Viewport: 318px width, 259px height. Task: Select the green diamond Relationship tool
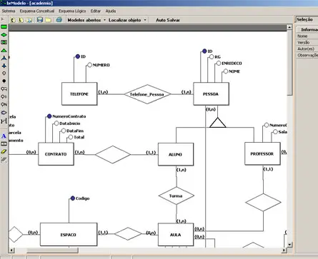click(x=4, y=35)
